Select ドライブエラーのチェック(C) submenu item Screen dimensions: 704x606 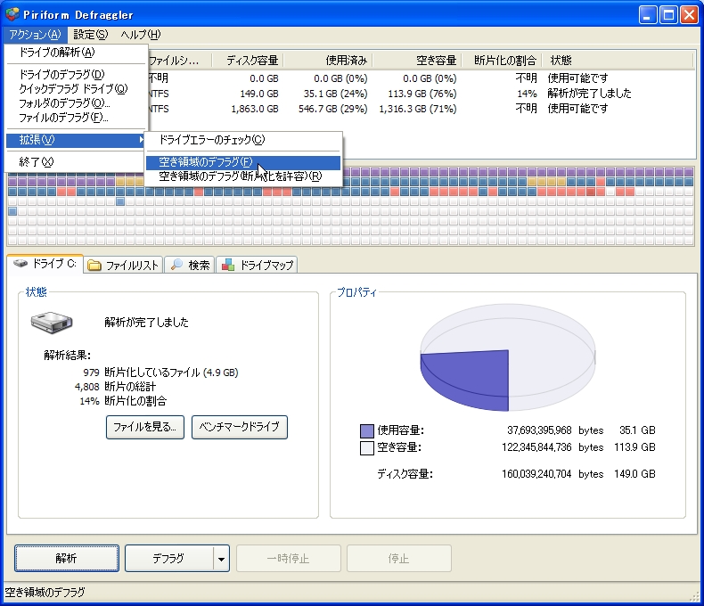(x=243, y=140)
